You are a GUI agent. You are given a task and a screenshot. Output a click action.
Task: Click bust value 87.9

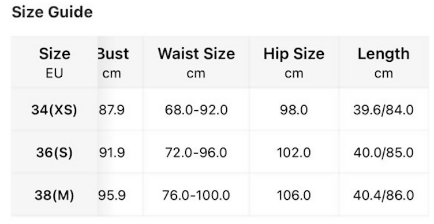click(112, 110)
